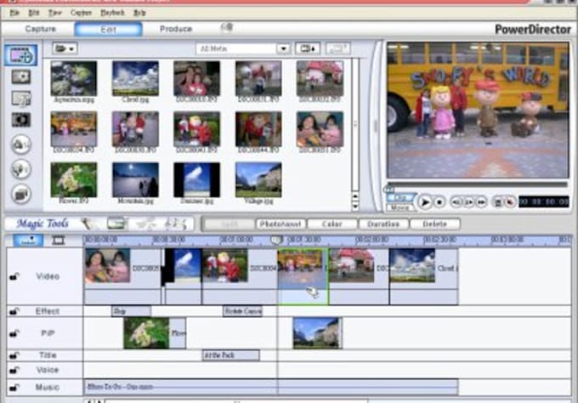This screenshot has height=403, width=578.
Task: Click the second Magic Tools picture icon
Action: 116,224
